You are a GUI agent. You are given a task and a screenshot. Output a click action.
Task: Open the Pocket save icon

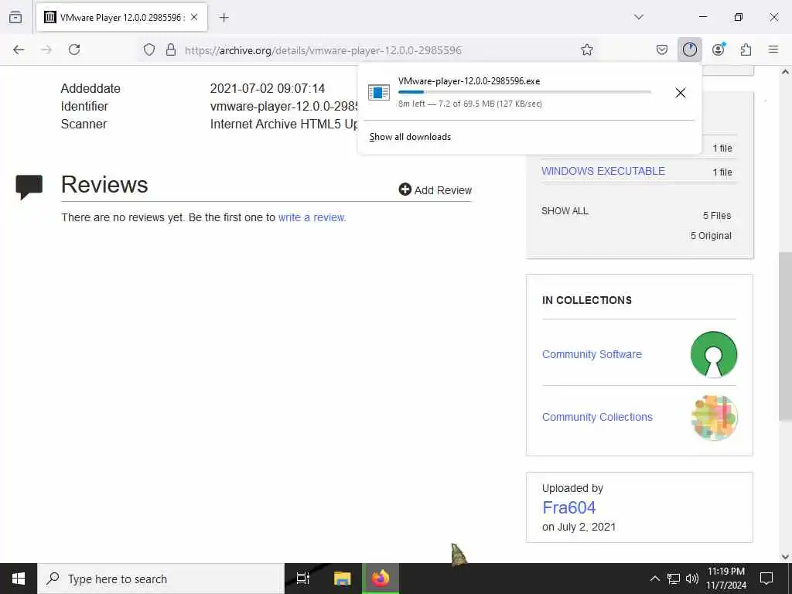(x=662, y=49)
